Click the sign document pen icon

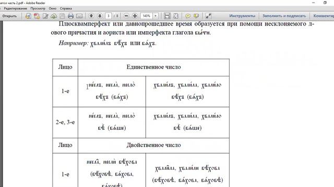coord(45,16)
